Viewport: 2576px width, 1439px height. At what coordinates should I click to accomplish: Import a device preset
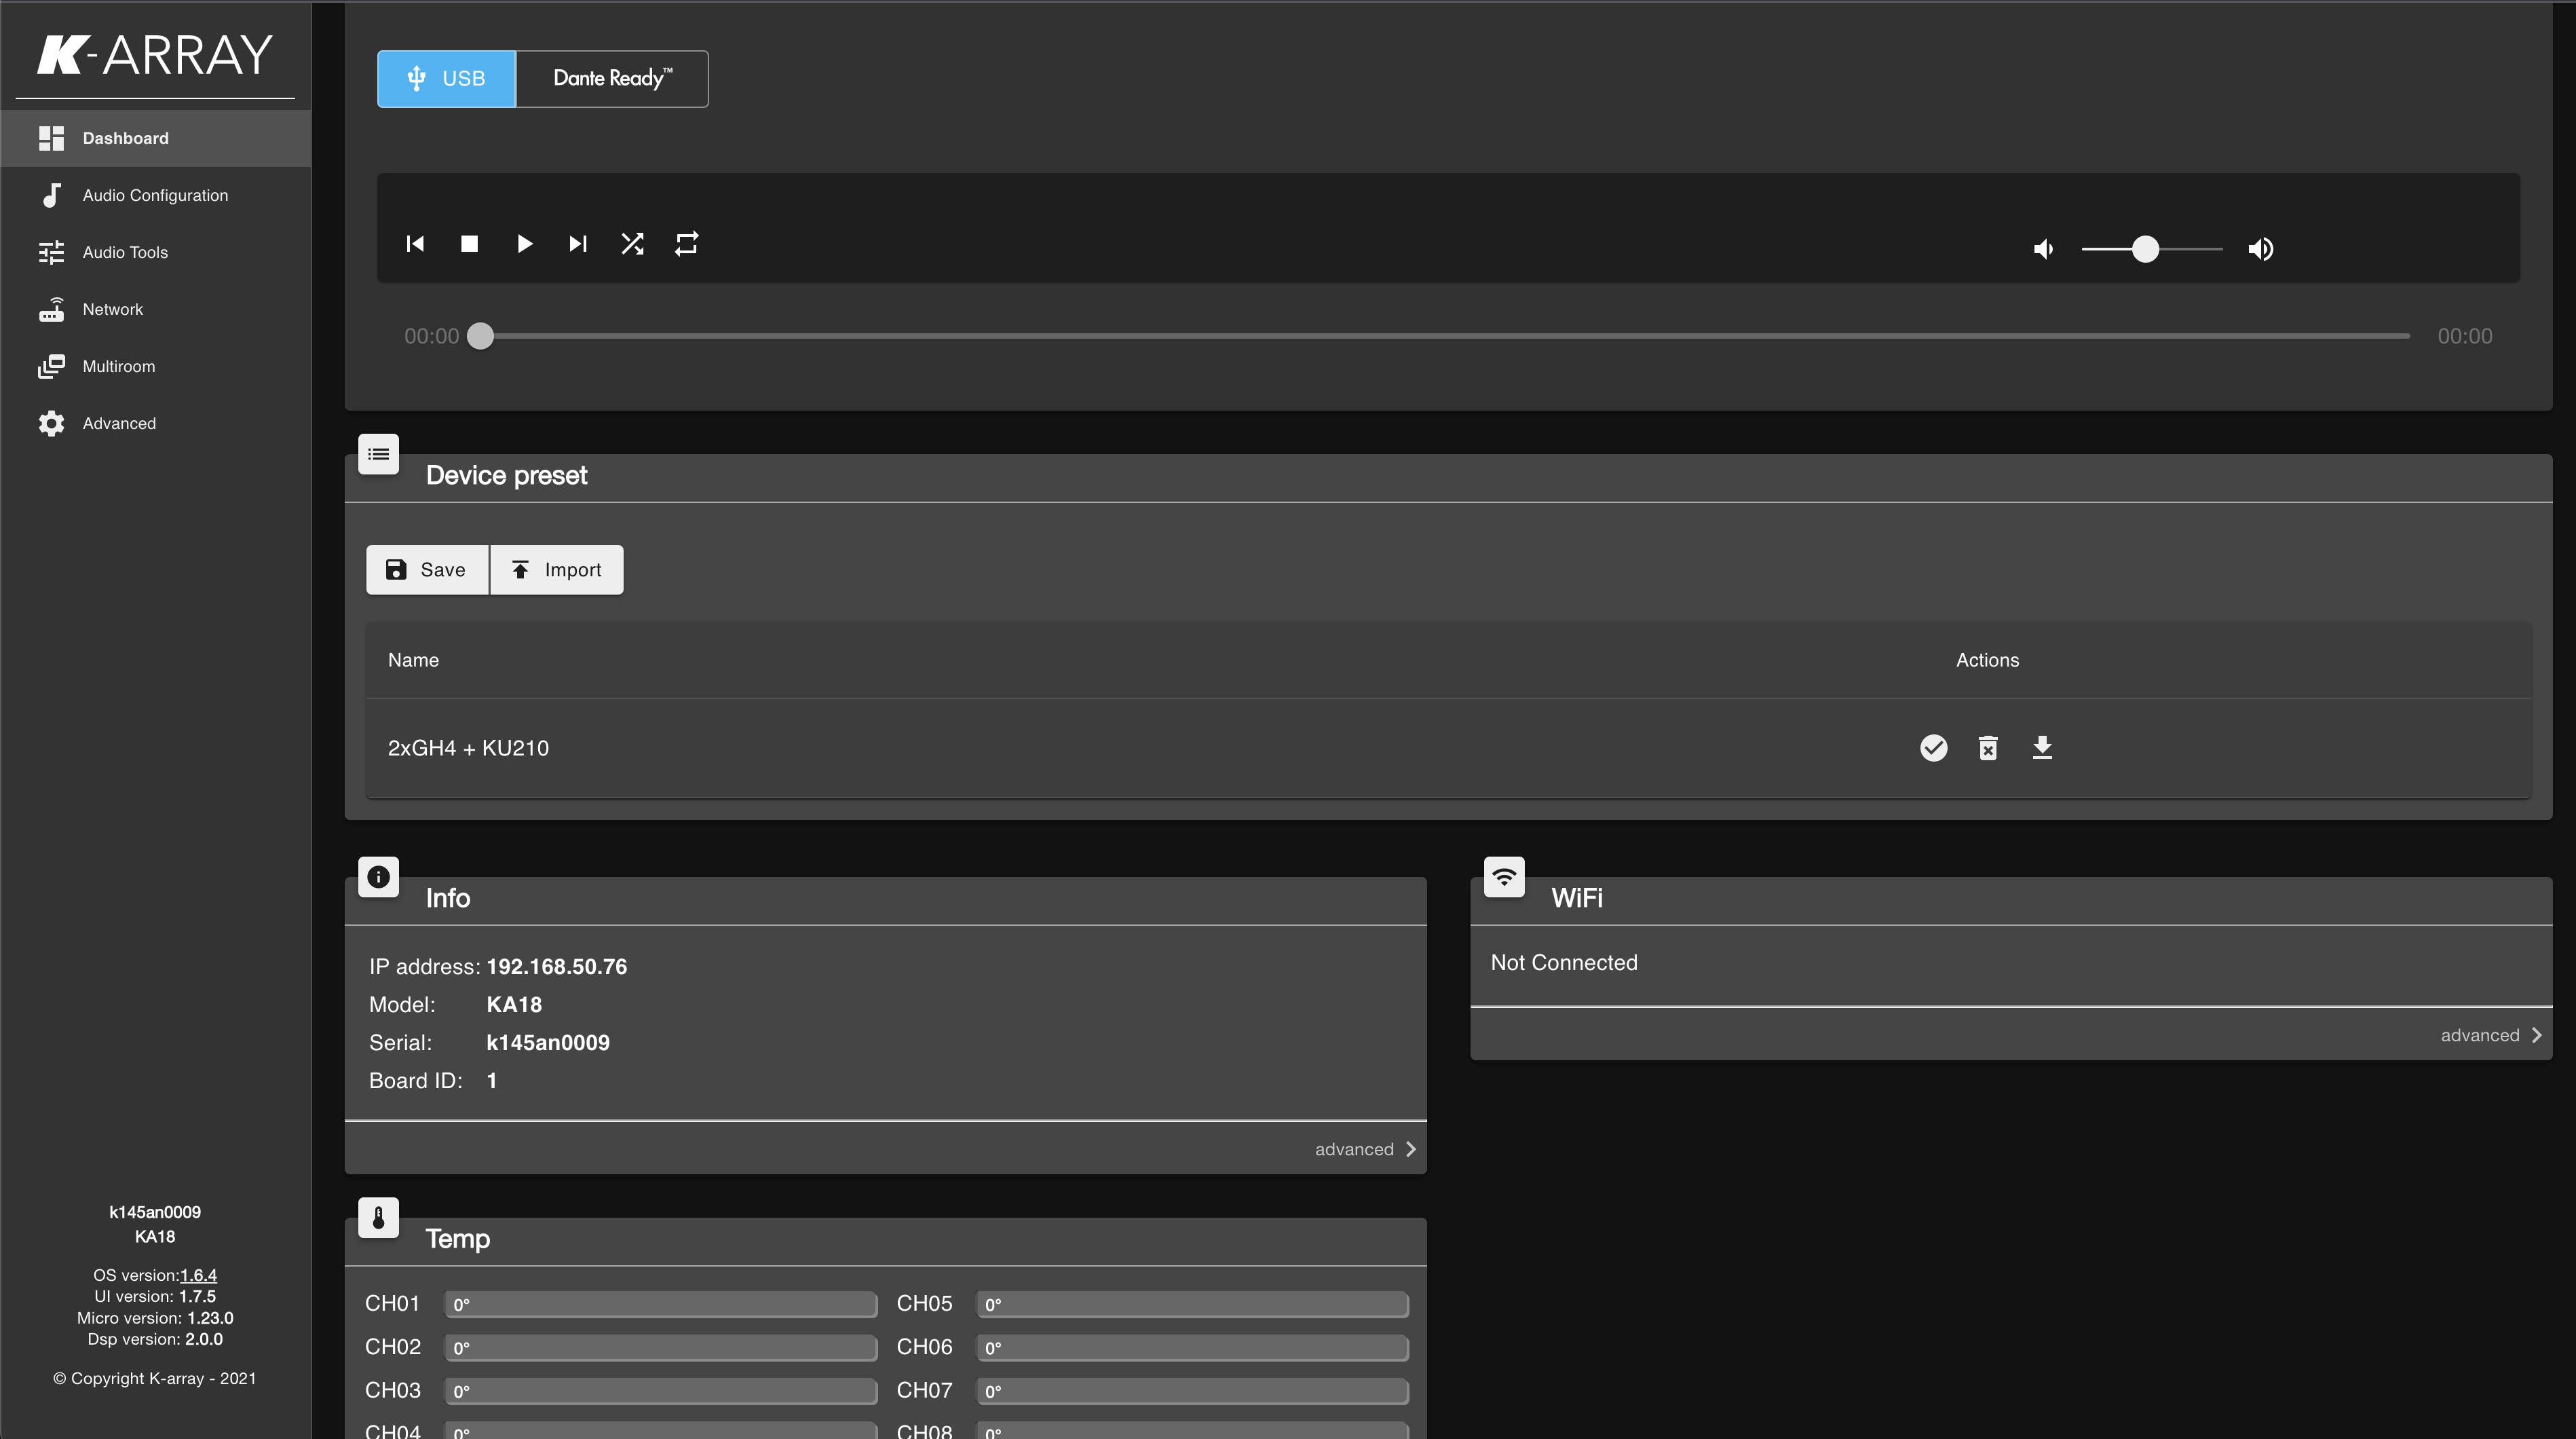tap(557, 570)
